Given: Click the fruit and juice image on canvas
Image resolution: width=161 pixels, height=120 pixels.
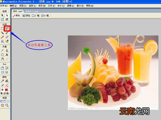Looking at the screenshot, I should [113, 73].
